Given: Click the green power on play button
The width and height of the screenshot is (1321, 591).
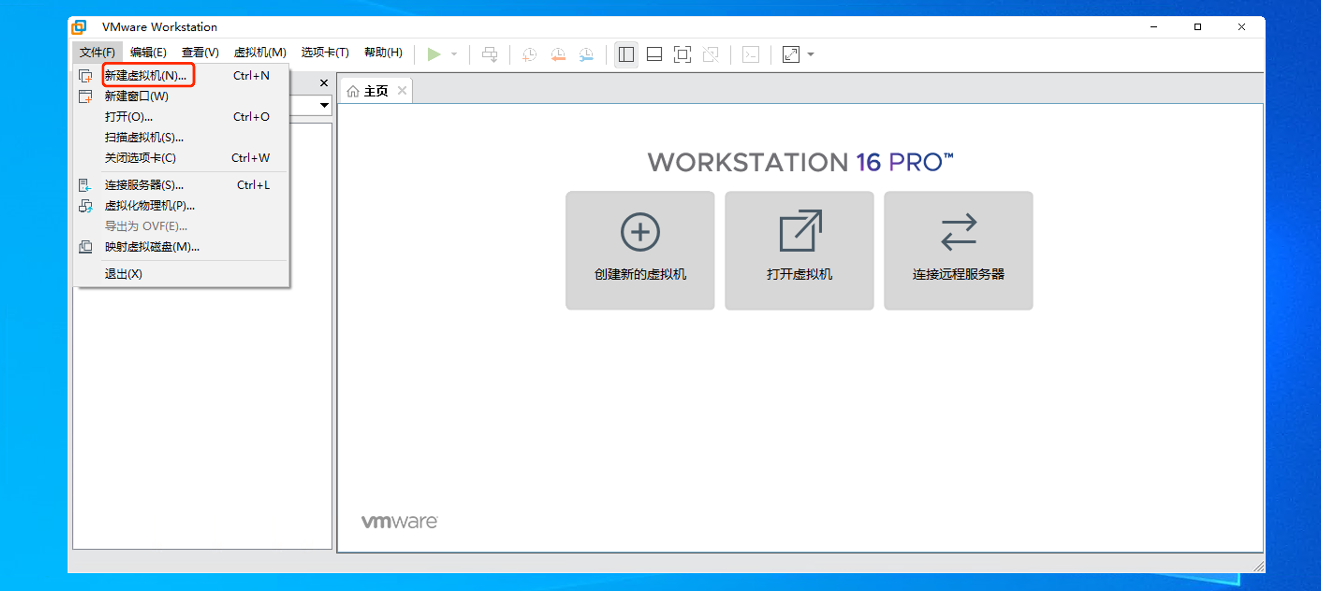Looking at the screenshot, I should click(434, 54).
